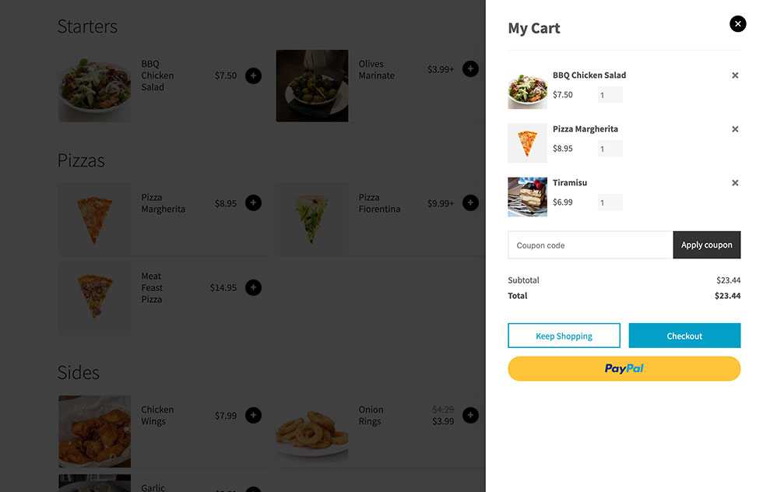Viewport: 763px width, 492px height.
Task: Remove BBQ Chicken Salad from cart
Action: (x=735, y=75)
